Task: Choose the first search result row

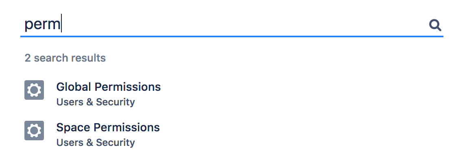Action: 231,94
